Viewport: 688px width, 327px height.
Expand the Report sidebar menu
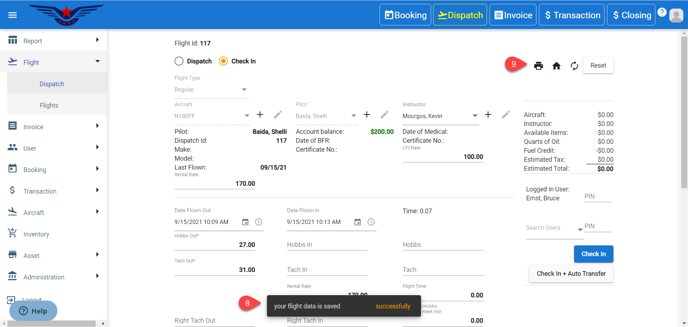click(54, 41)
